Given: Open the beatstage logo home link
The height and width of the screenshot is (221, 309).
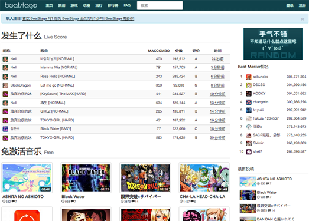Looking at the screenshot, I should click(21, 5).
